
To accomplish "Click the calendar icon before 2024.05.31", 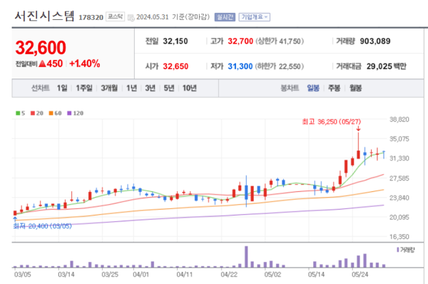I will [x=131, y=17].
